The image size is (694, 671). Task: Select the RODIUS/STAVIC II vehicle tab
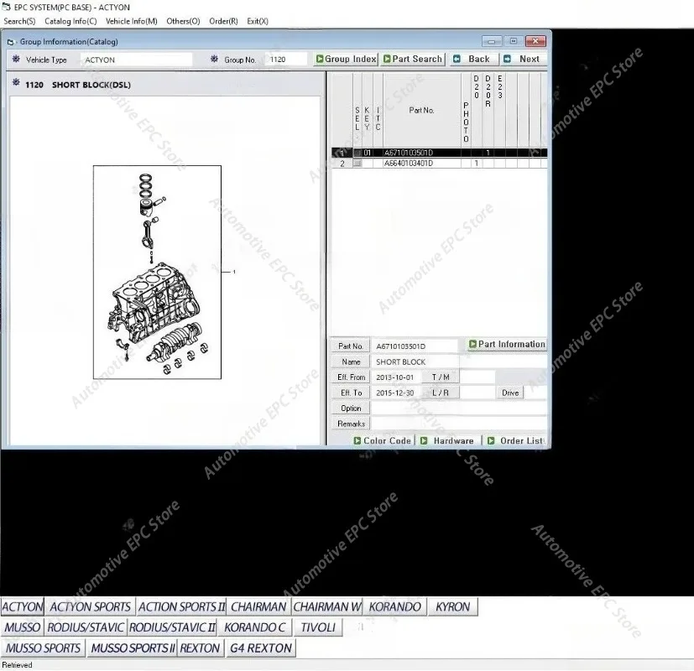coord(172,627)
